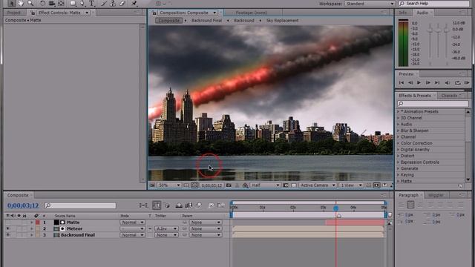Toggle visibility eye for Backround Final layer
Viewport: 475px width, 267px height.
[7, 235]
